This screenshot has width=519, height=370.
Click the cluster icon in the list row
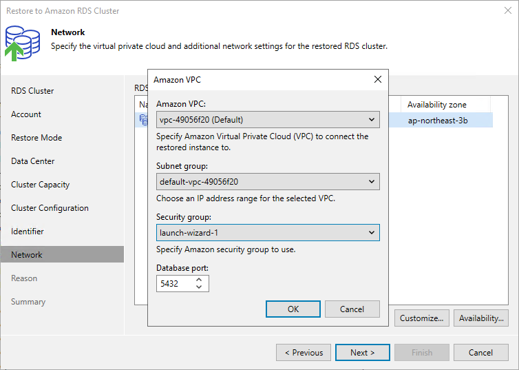click(144, 120)
